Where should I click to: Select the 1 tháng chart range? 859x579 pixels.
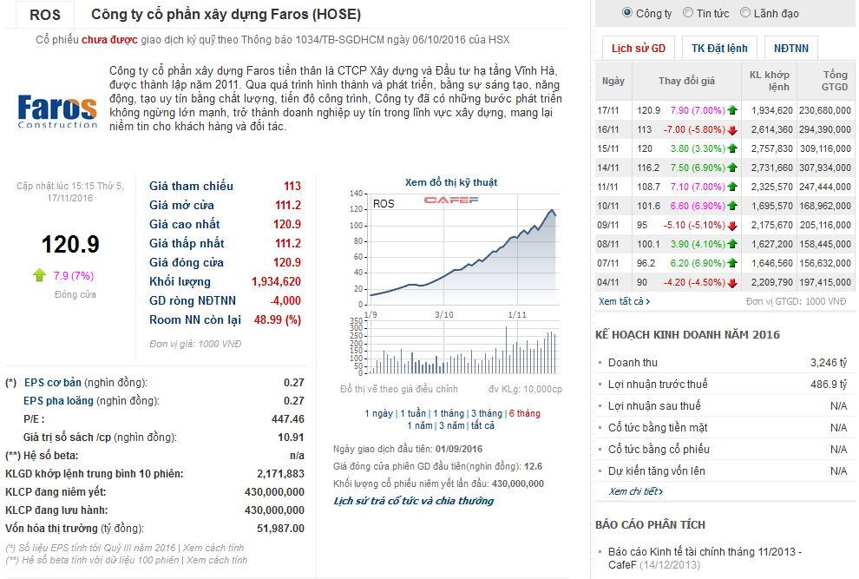point(449,413)
